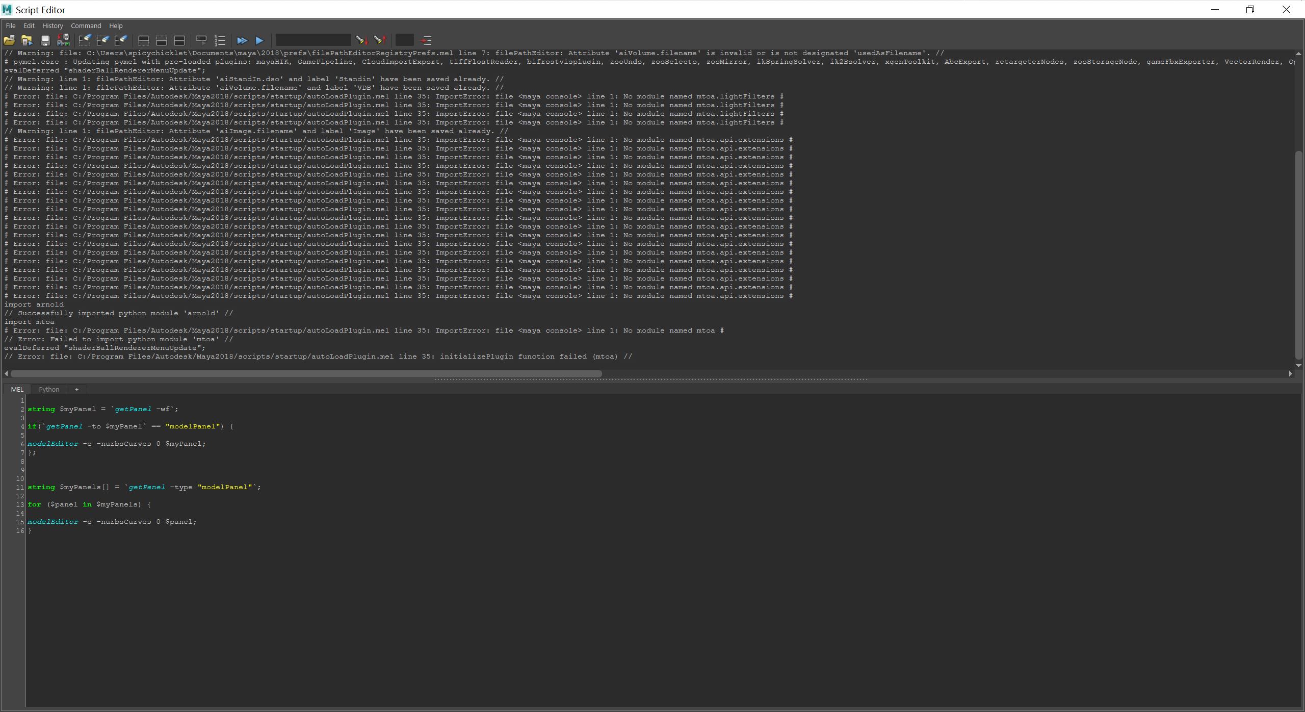Save the script to the shelf
The width and height of the screenshot is (1305, 712).
coord(64,40)
